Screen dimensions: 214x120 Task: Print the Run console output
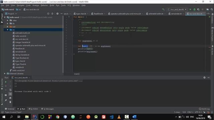[10, 98]
